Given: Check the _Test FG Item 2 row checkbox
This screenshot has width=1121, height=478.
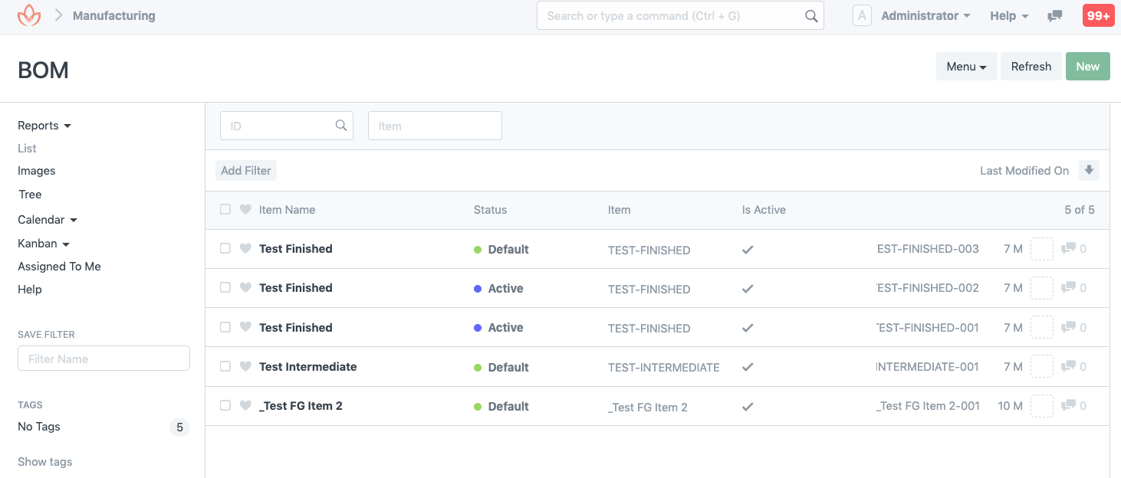Looking at the screenshot, I should click(225, 405).
